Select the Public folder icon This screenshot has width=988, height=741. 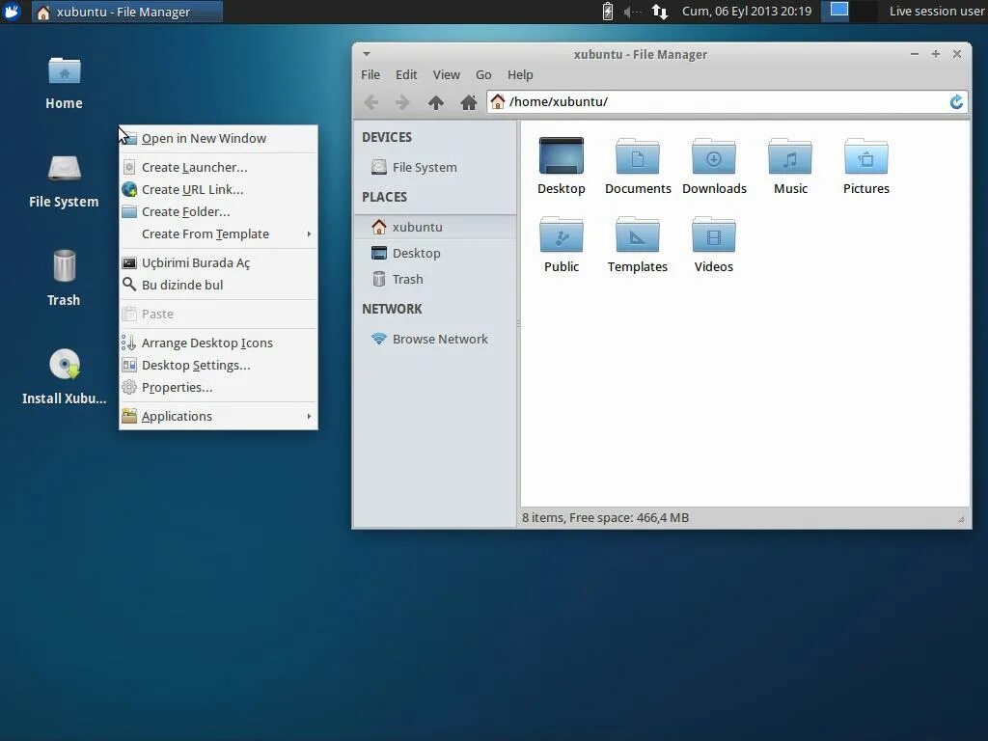[x=561, y=244]
